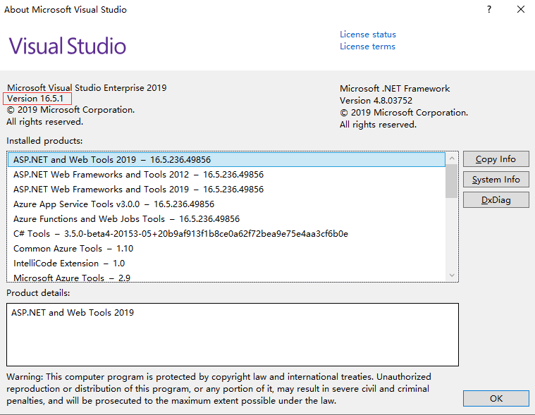The image size is (535, 415).
Task: Select Azure Functions and Web Jobs Tools
Action: tap(226, 219)
